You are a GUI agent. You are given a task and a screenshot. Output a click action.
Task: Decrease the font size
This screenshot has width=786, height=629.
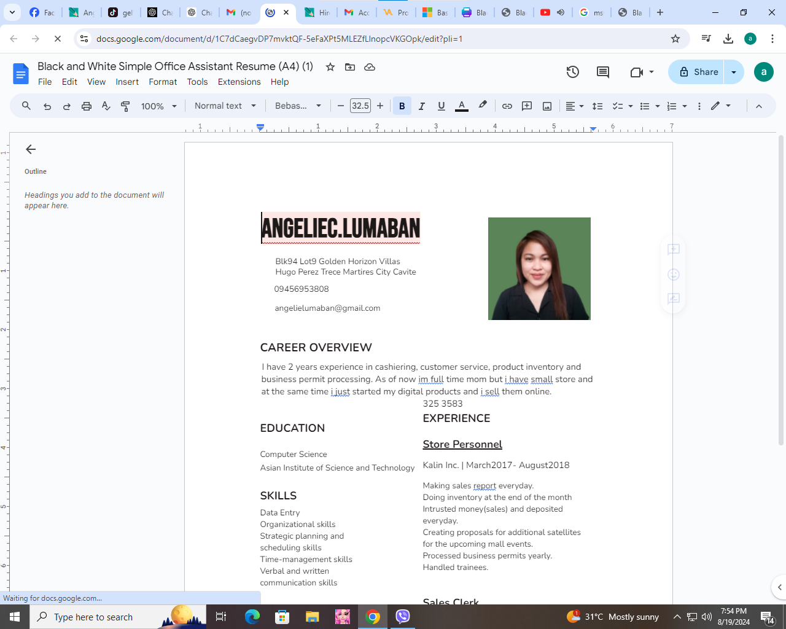point(341,106)
